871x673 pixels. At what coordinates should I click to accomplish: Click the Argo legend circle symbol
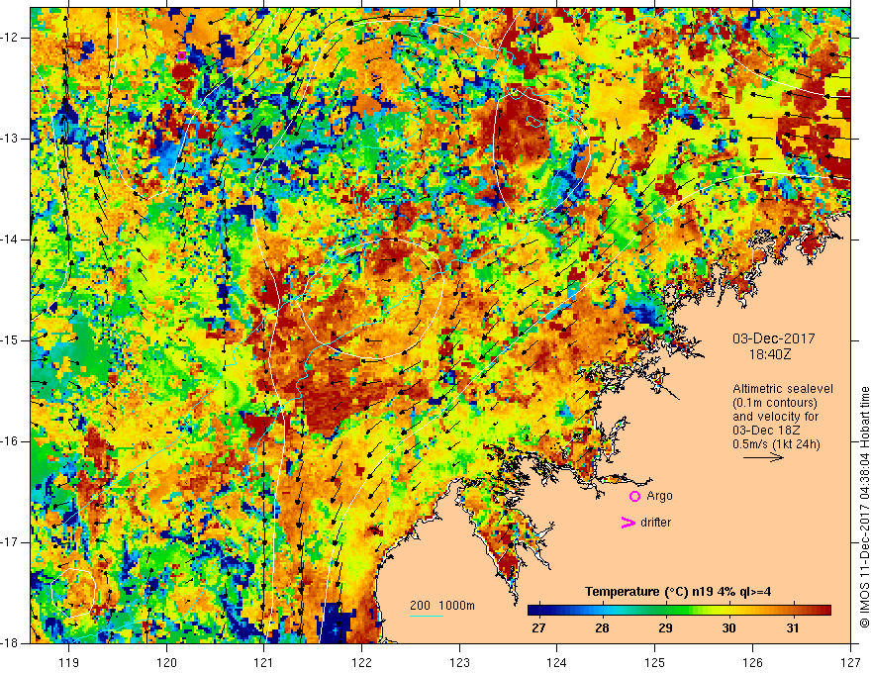[x=634, y=497]
